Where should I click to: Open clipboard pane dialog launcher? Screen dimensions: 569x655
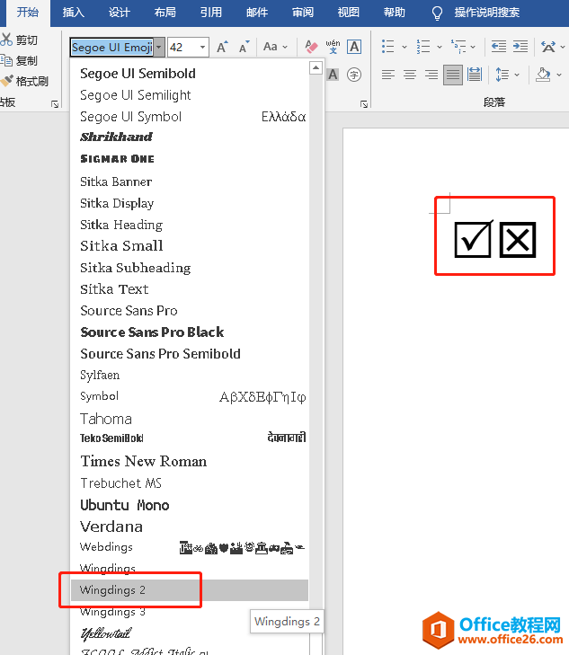[55, 104]
